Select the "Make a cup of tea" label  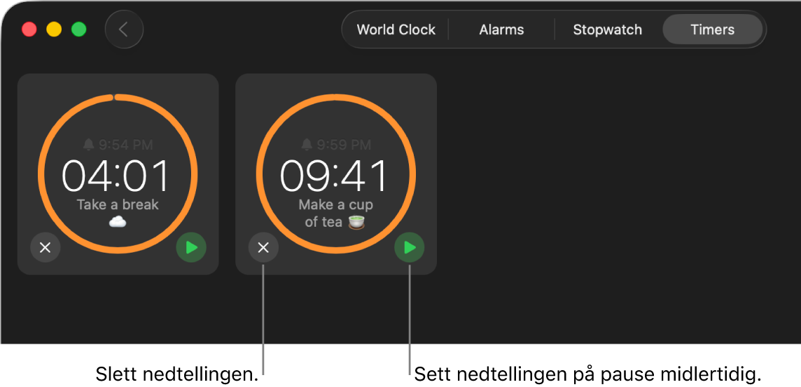(335, 213)
